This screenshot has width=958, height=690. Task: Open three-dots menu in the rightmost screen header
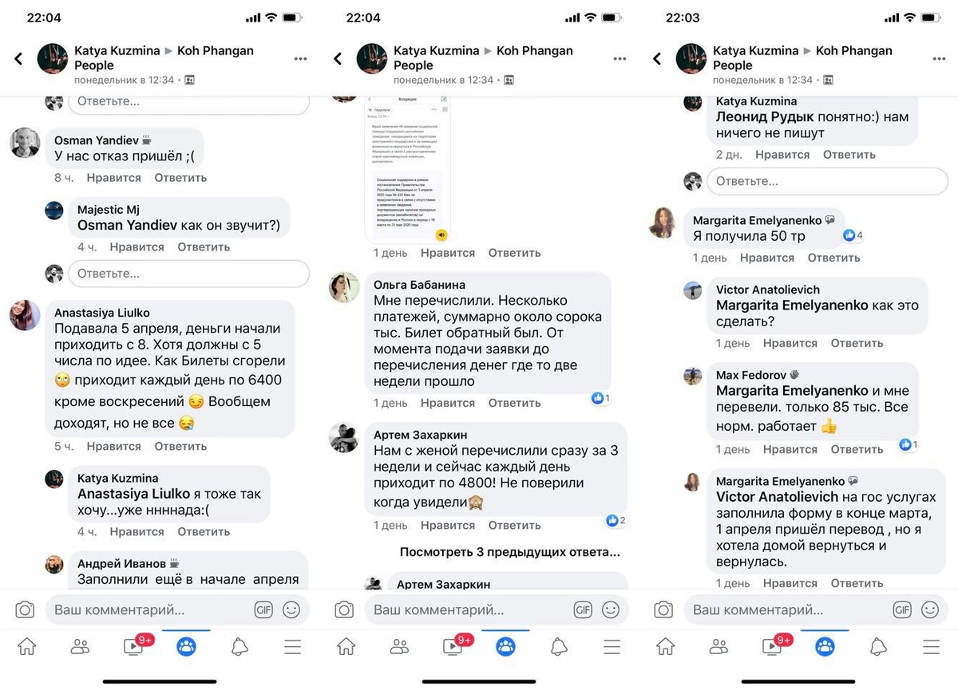(939, 59)
